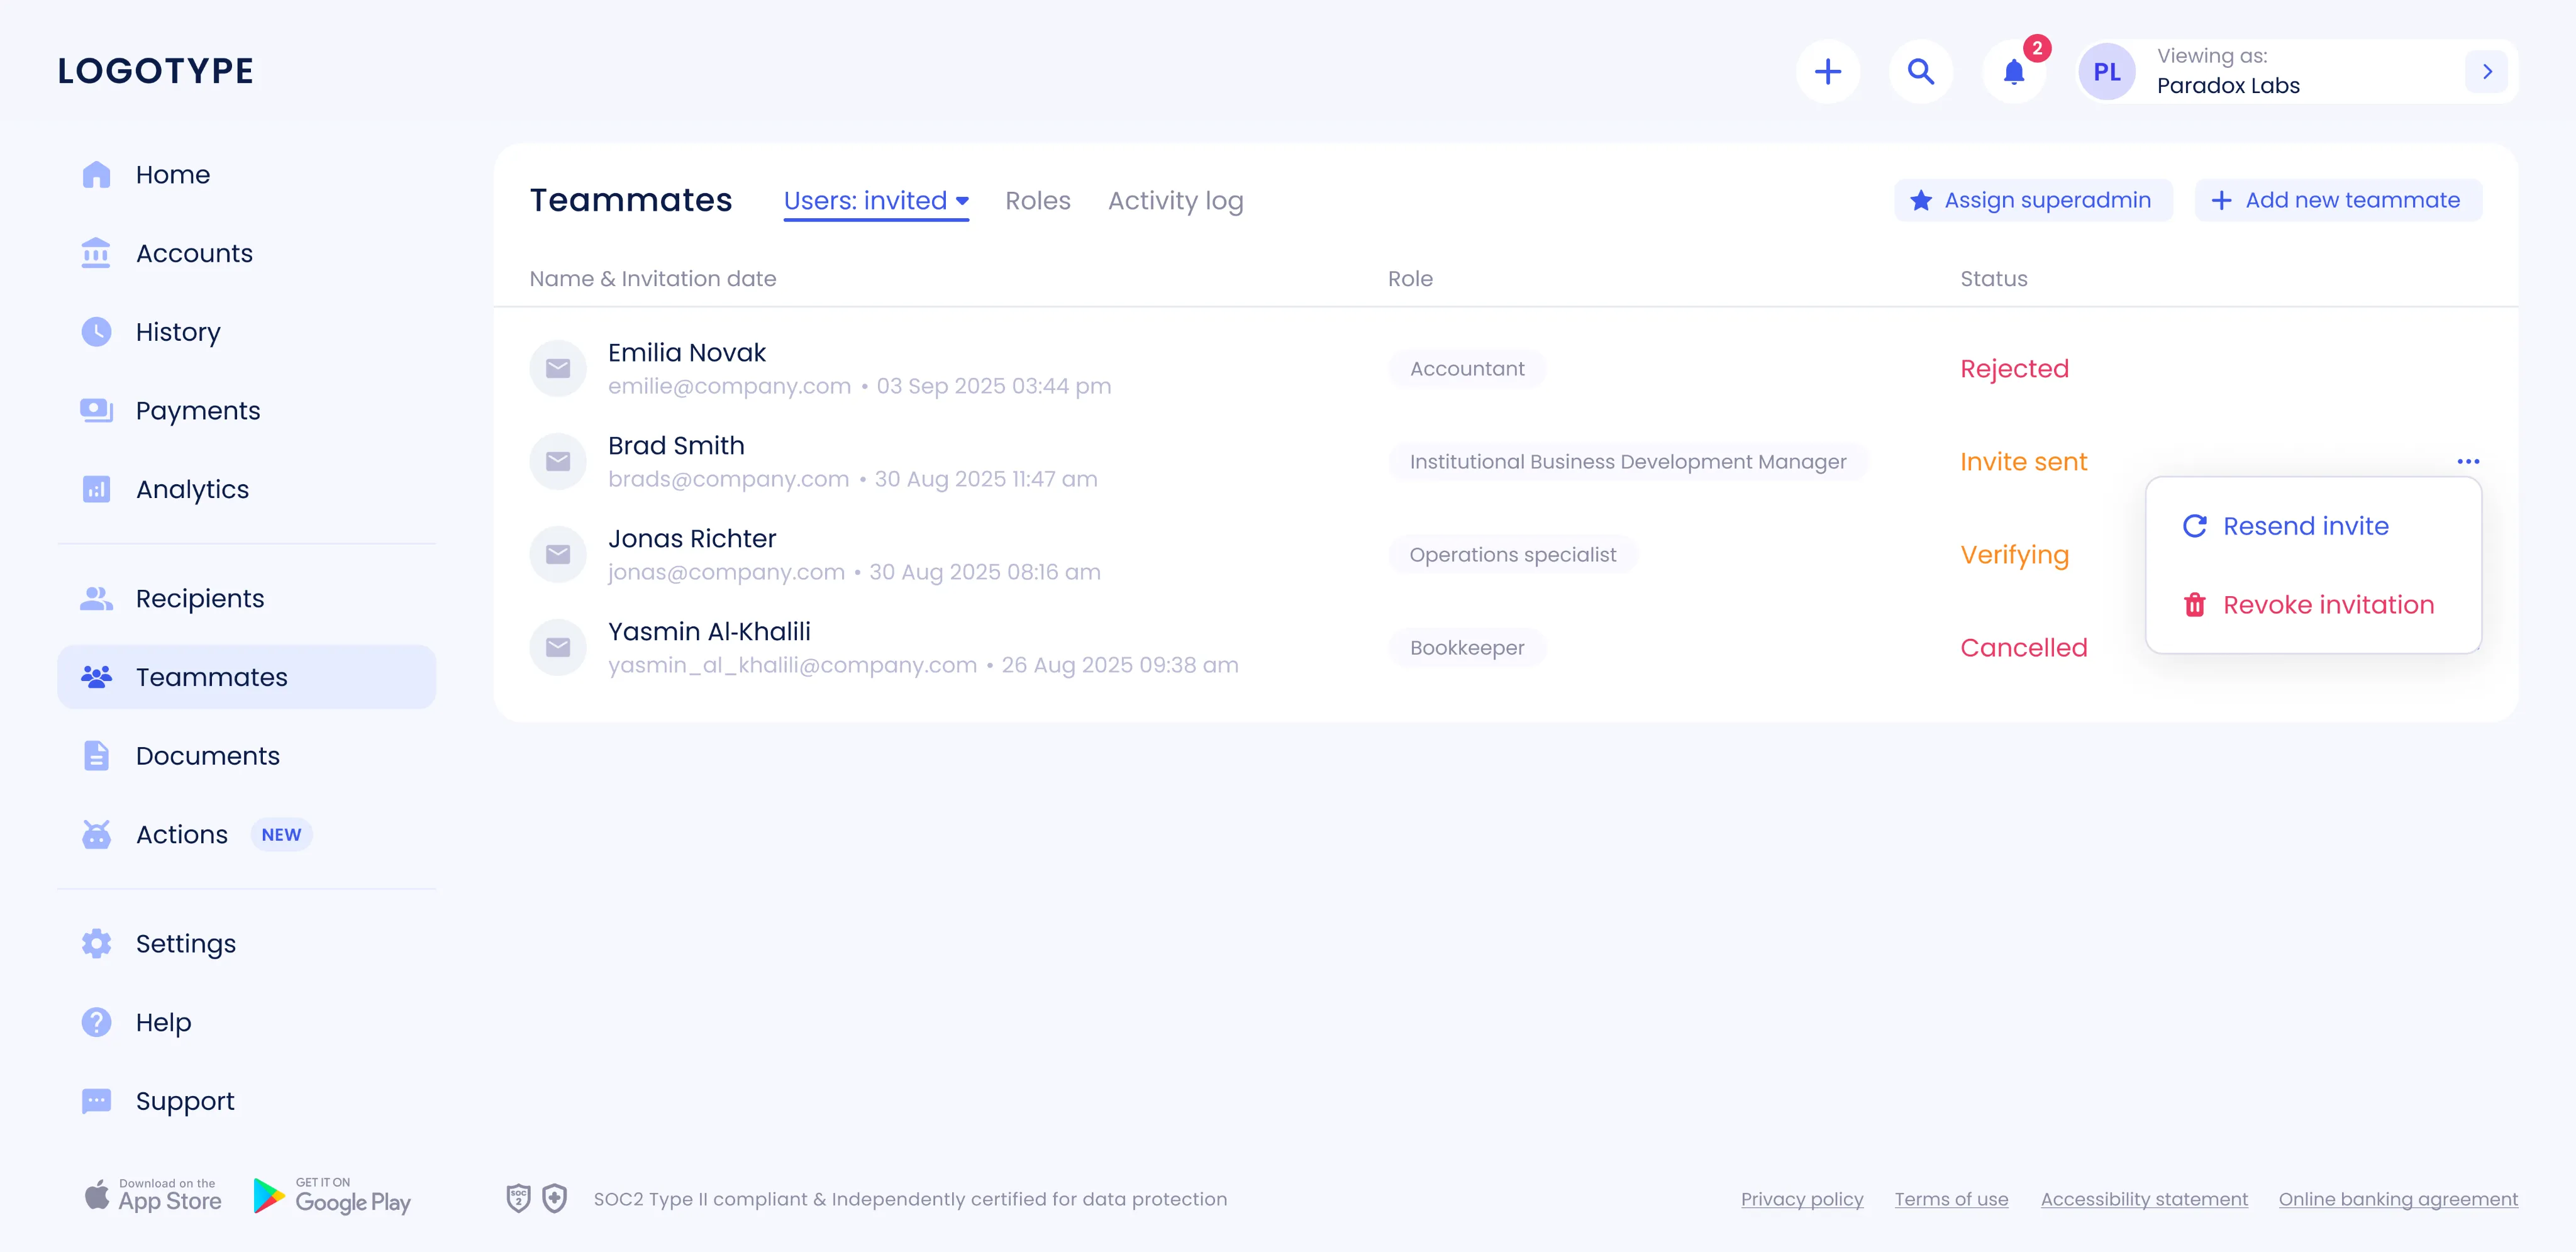Click Assign superadmin button
This screenshot has width=2576, height=1252.
[x=2032, y=200]
